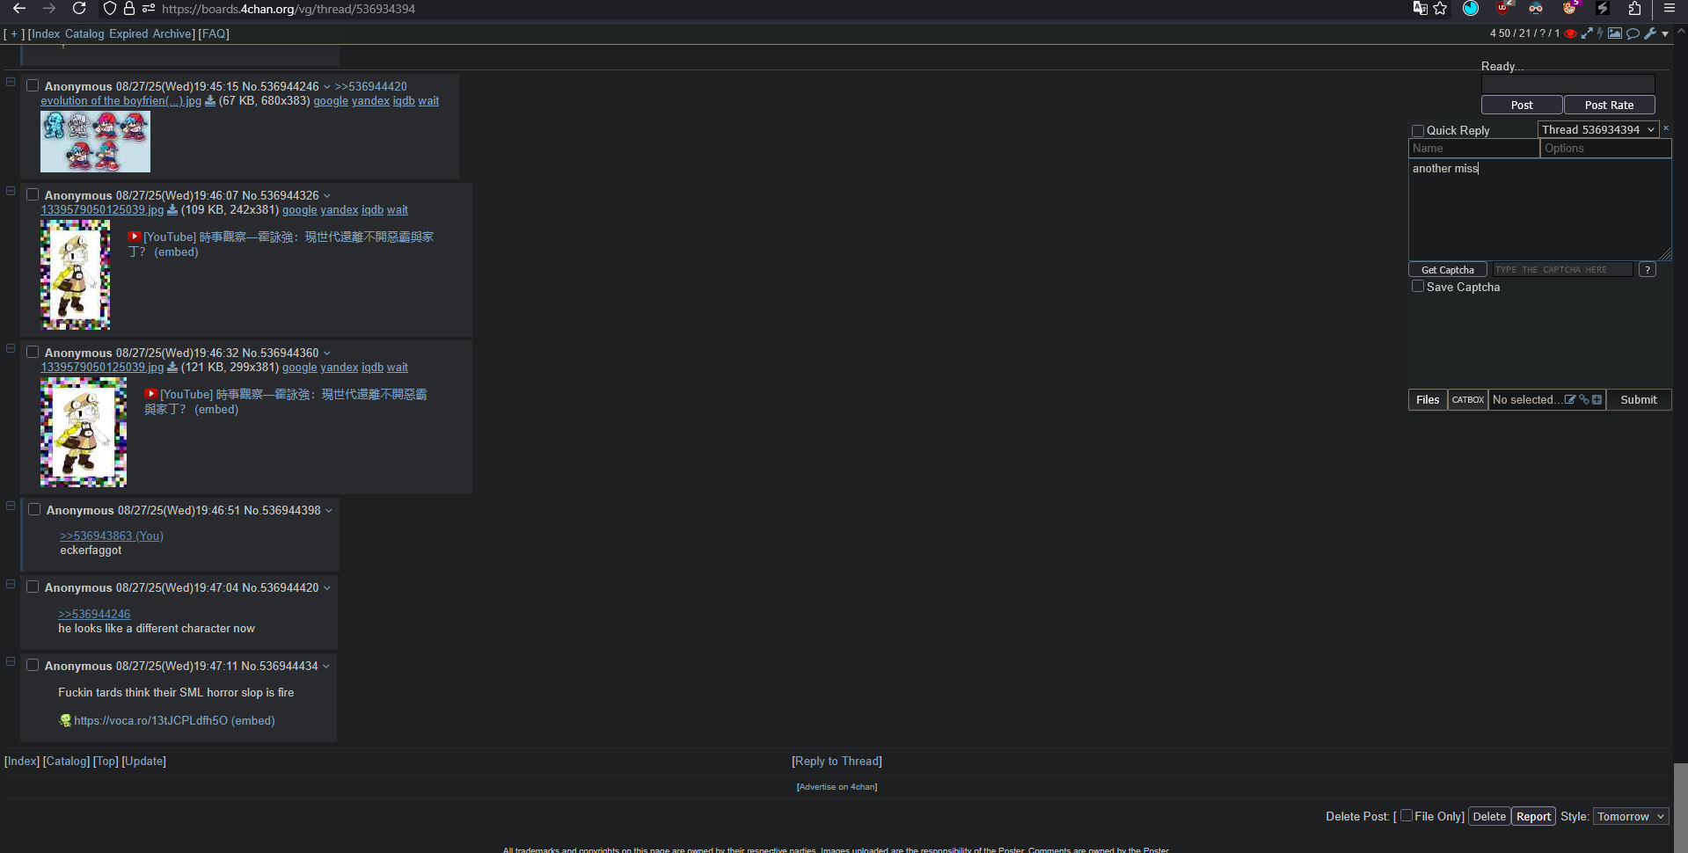
Task: Open the FAQ link in top navigation
Action: (x=214, y=34)
